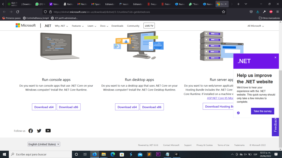Switch to the Yahoo browser tab
This screenshot has height=158, width=282.
point(54,4)
